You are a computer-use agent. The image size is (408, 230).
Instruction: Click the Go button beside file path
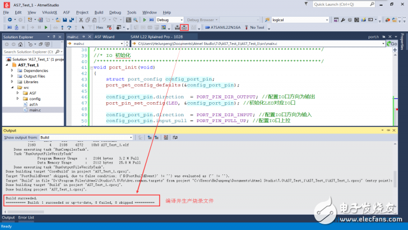(x=392, y=43)
